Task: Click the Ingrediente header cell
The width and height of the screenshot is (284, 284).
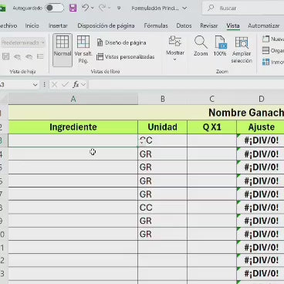Action: coord(73,127)
